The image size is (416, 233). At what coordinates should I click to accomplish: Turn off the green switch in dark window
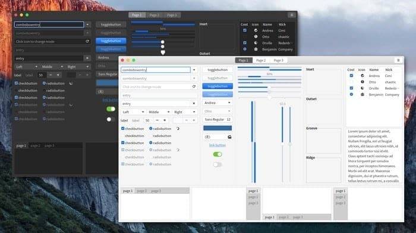(x=111, y=109)
